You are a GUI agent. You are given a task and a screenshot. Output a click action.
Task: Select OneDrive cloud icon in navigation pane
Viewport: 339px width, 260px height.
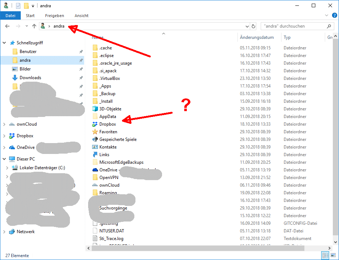click(12, 147)
